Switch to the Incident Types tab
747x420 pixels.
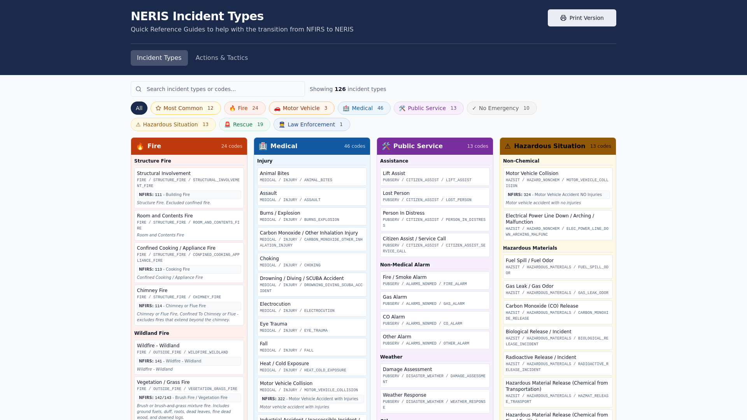159,58
